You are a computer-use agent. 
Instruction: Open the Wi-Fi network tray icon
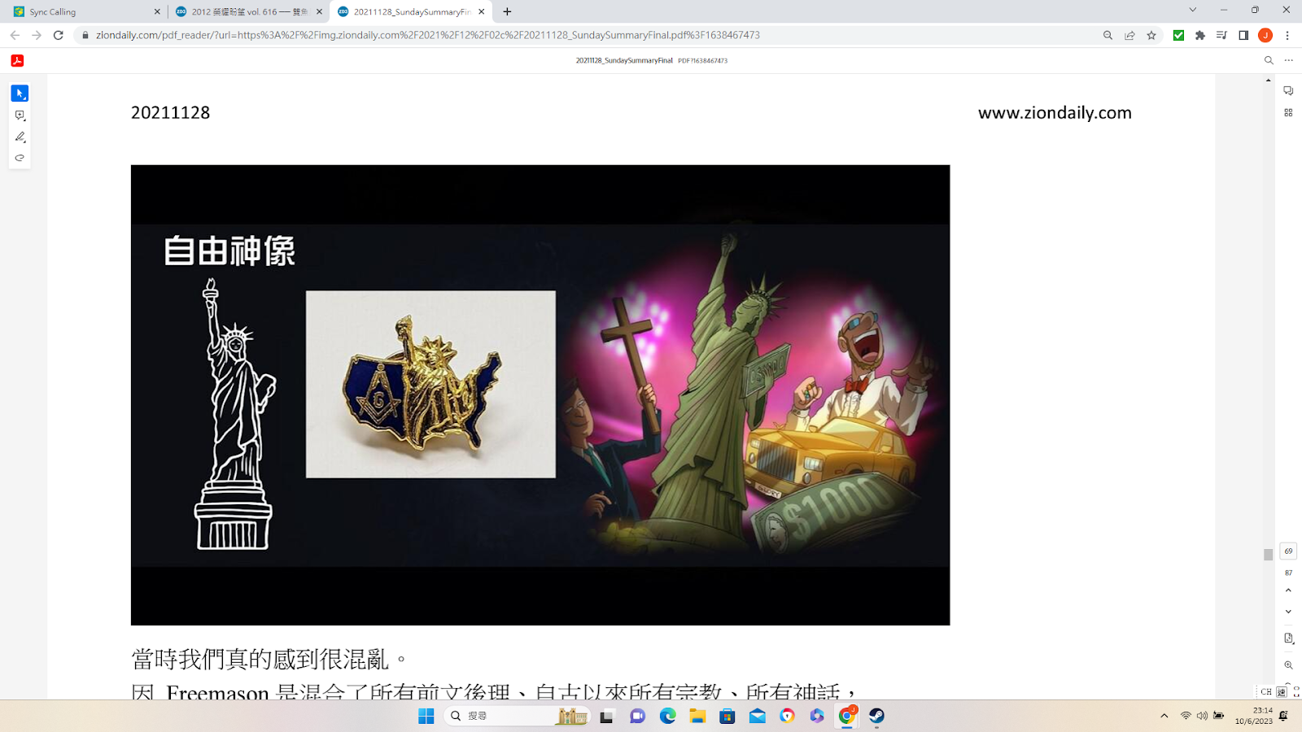pos(1186,716)
